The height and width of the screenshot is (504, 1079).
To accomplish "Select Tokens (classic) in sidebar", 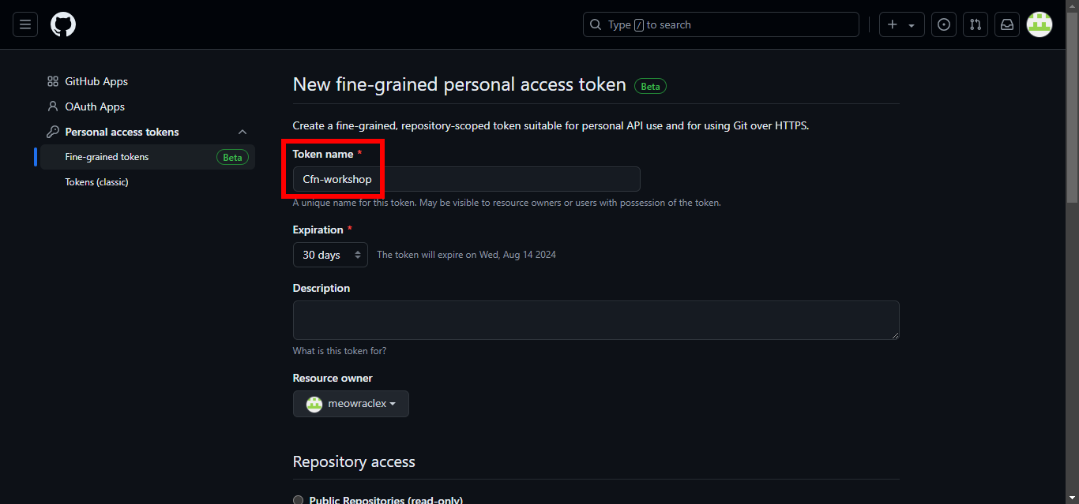I will (96, 182).
